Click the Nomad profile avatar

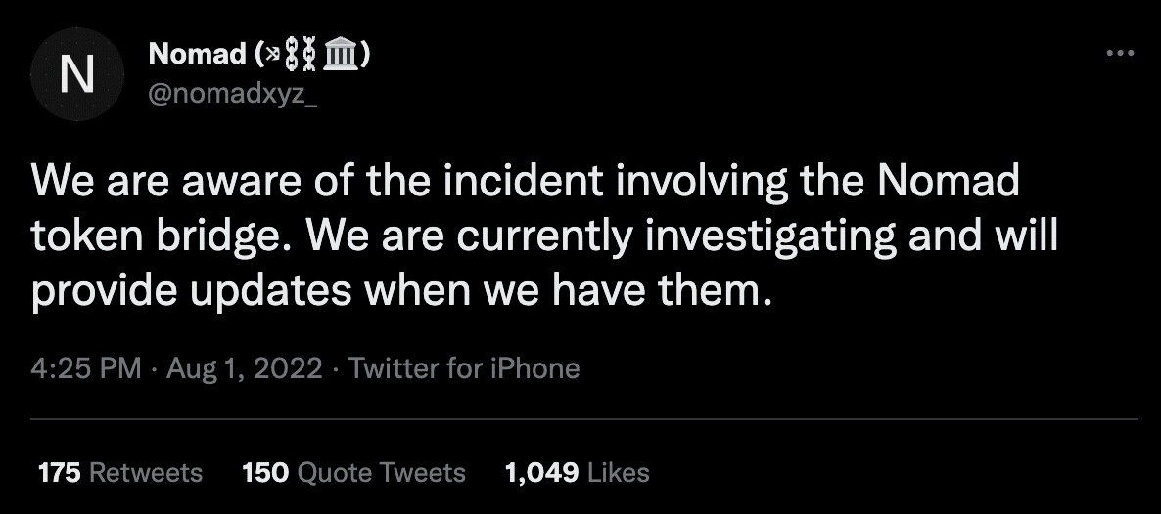77,74
